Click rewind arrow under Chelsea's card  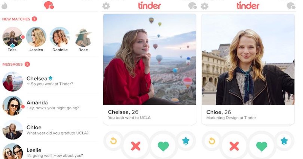tap(113, 141)
